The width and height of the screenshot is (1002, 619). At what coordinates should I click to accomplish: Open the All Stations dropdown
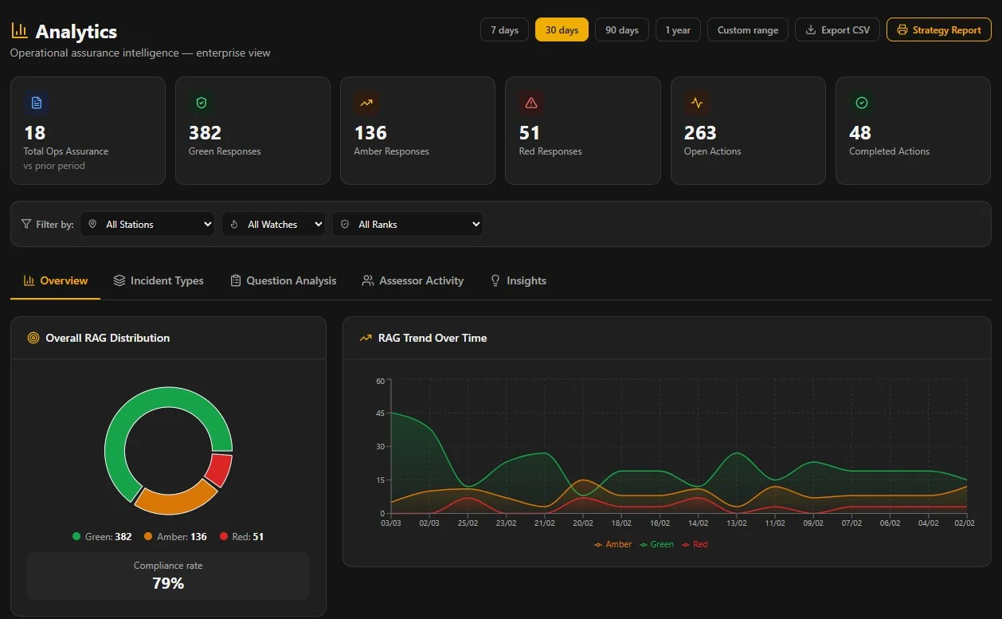pyautogui.click(x=149, y=225)
